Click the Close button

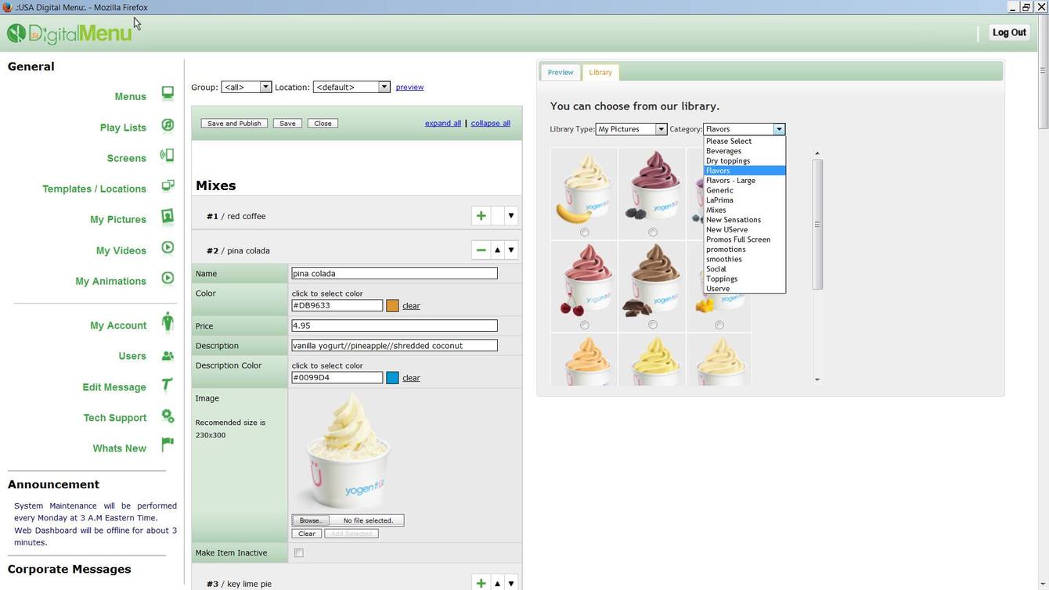coord(323,124)
